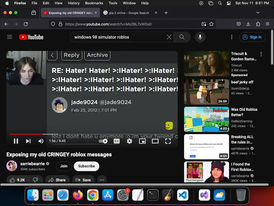Open the Firefox application menu
Screen dimensions: 274x206
268,24
